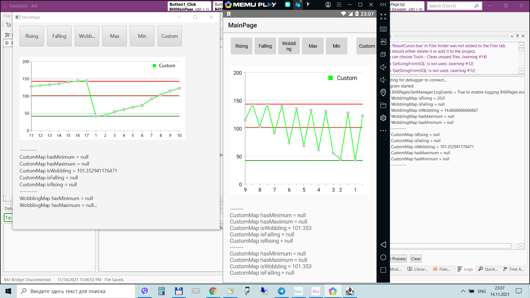The image size is (530, 298).
Task: Expand MEmu more options ellipsis
Action: click(383, 131)
